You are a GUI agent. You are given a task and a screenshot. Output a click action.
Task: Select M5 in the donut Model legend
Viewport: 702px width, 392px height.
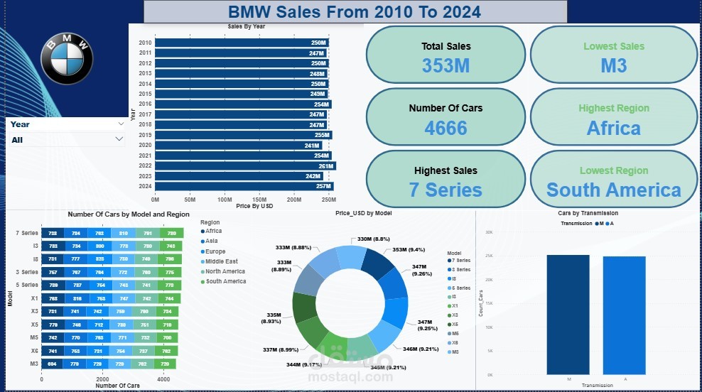point(453,333)
